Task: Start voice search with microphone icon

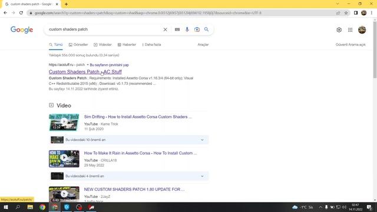Action: click(187, 29)
